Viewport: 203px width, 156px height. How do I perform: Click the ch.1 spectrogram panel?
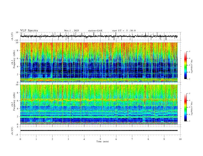(x=99, y=62)
